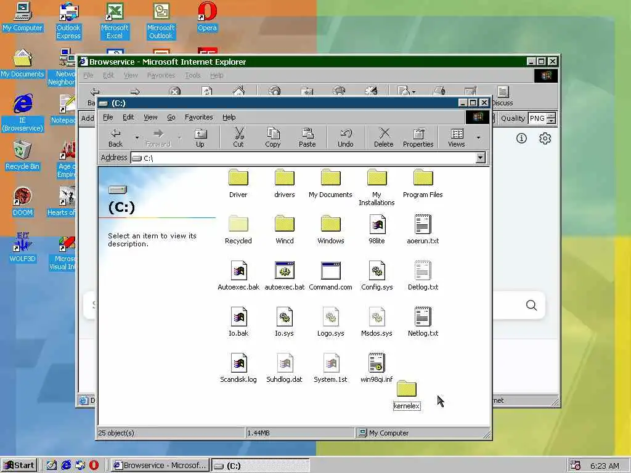Select the Msdos.sys file
The height and width of the screenshot is (473, 631).
click(x=377, y=322)
